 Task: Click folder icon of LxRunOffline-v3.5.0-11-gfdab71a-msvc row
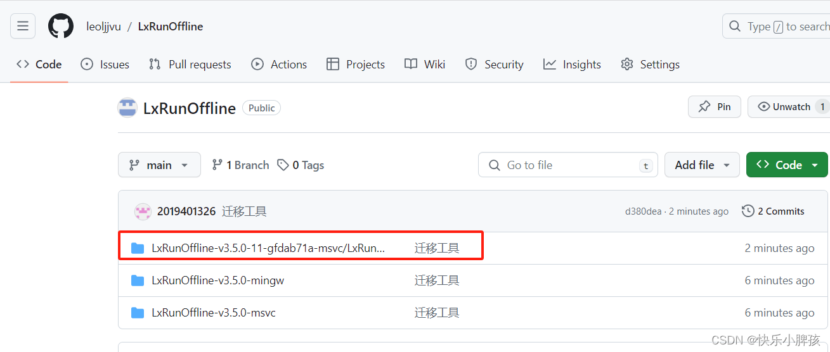pos(138,248)
